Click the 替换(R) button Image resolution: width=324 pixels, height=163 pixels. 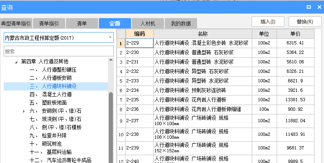(305, 22)
